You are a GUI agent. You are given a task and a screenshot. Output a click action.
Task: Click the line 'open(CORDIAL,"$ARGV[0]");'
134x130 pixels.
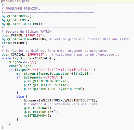click(x=25, y=55)
